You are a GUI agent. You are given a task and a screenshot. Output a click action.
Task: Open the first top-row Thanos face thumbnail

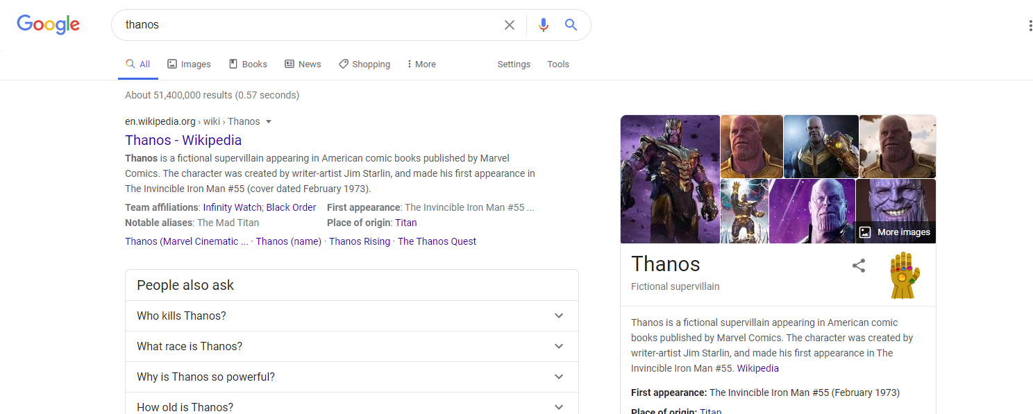pyautogui.click(x=752, y=146)
